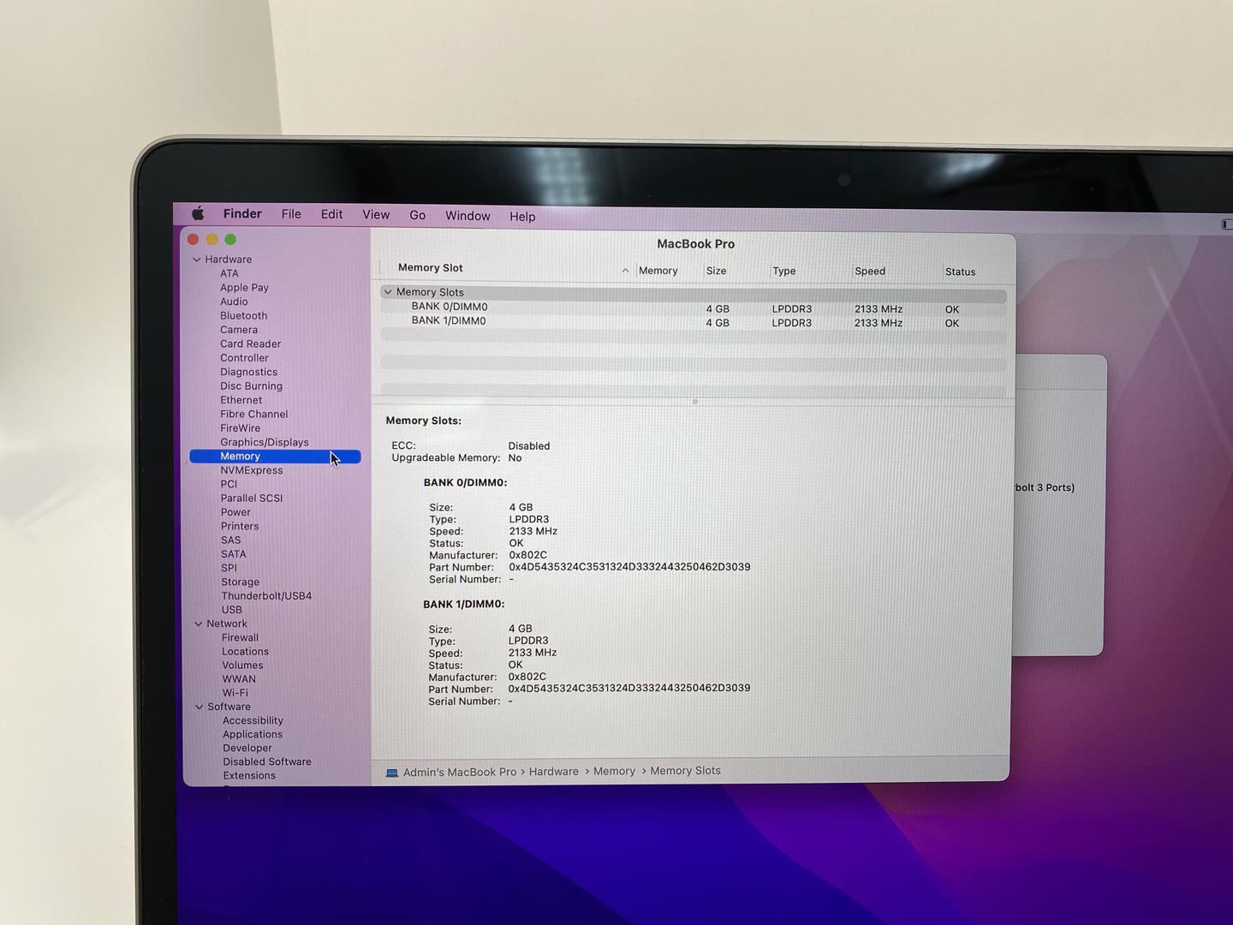This screenshot has width=1233, height=925.
Task: Select Ethernet in the sidebar
Action: 241,400
